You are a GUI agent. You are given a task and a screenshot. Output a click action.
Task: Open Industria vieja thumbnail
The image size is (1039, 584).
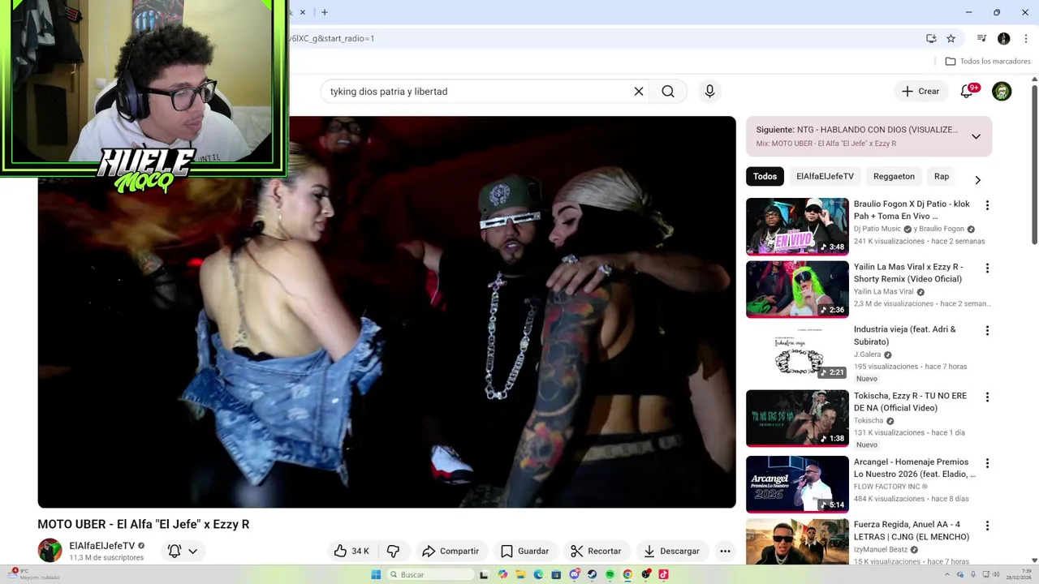(797, 351)
